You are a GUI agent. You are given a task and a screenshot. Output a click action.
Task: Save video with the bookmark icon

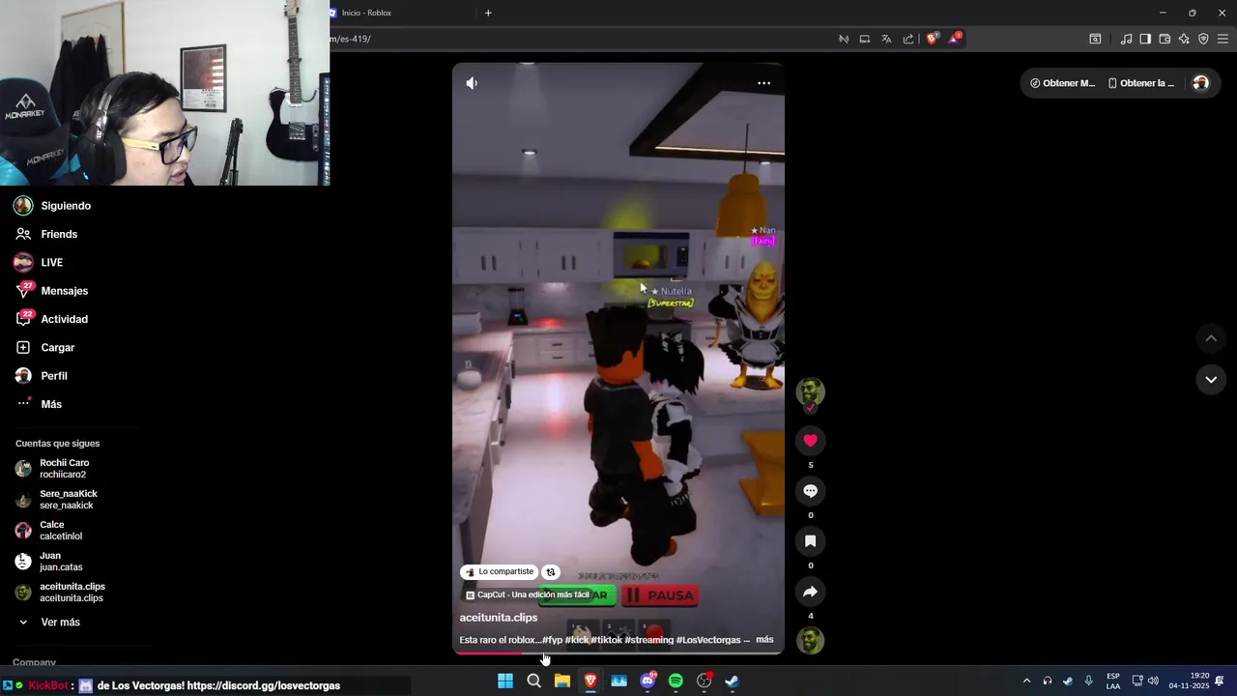point(810,541)
